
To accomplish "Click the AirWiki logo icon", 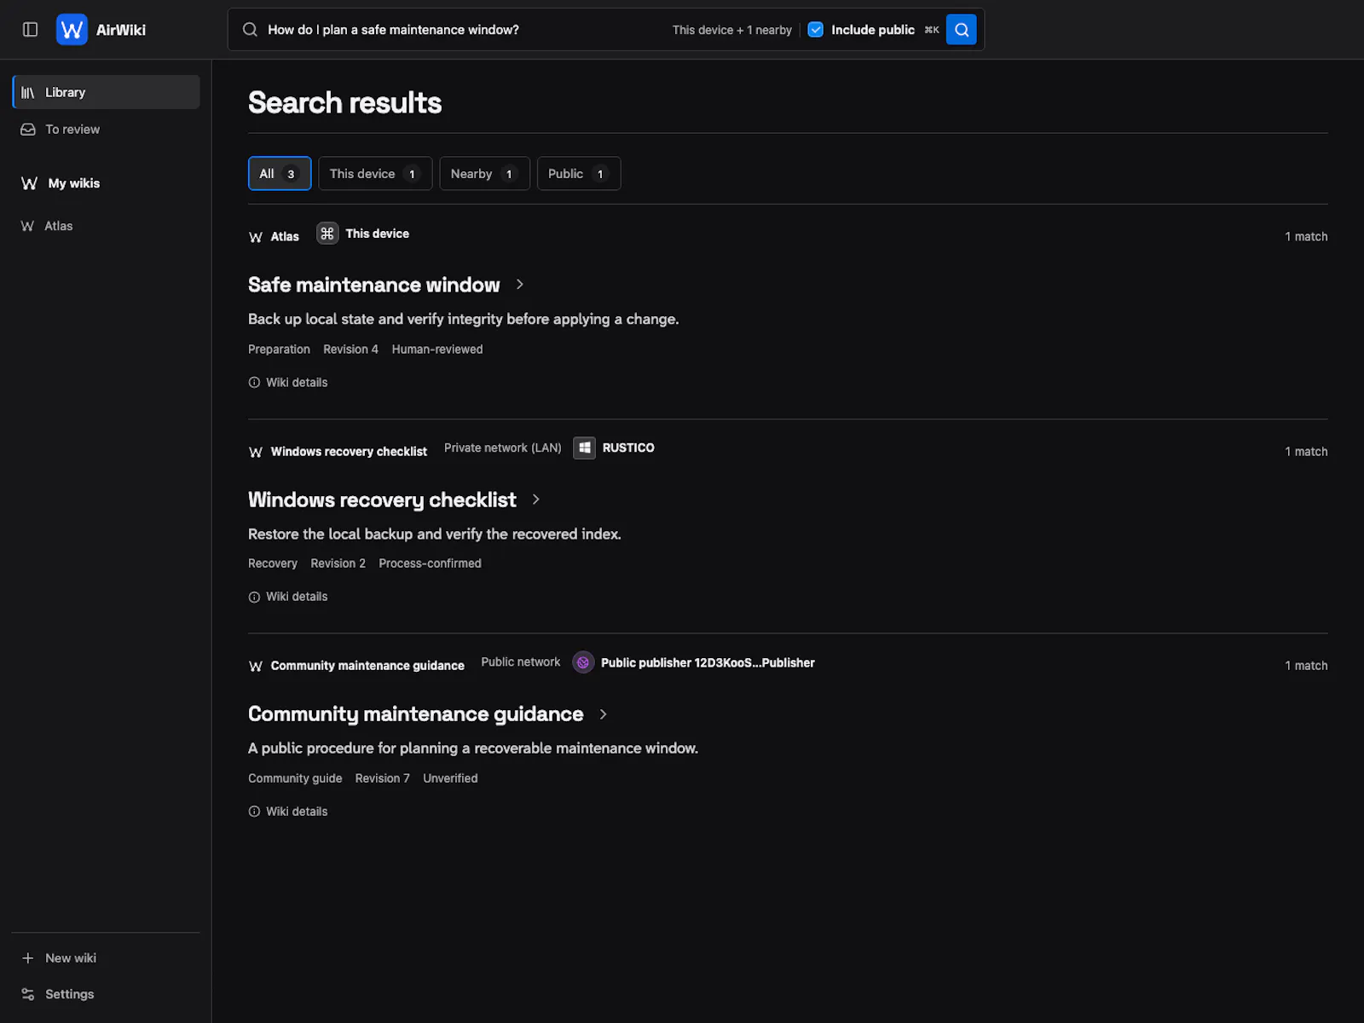I will (72, 30).
